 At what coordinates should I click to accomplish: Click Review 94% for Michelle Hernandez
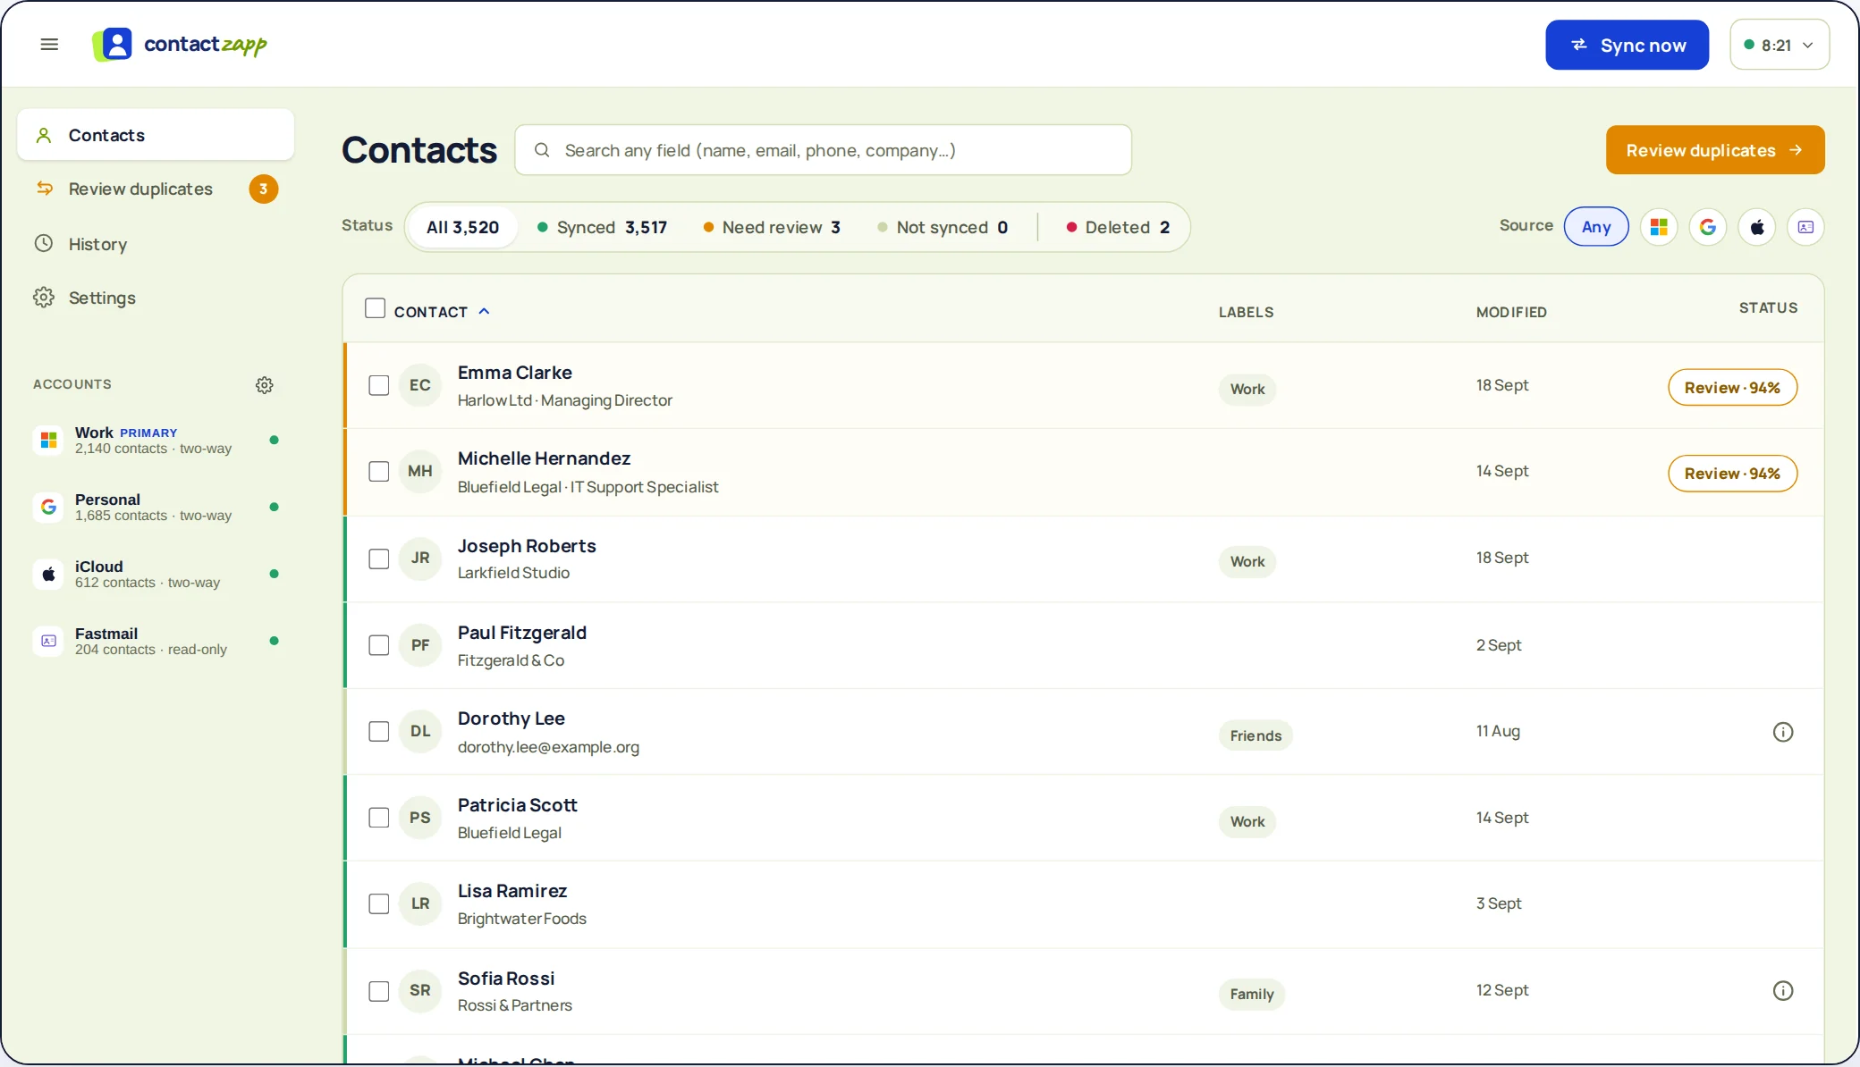1732,473
